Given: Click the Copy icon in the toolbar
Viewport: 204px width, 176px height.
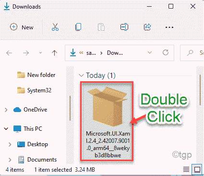Looking at the screenshot, I should point(78,27).
